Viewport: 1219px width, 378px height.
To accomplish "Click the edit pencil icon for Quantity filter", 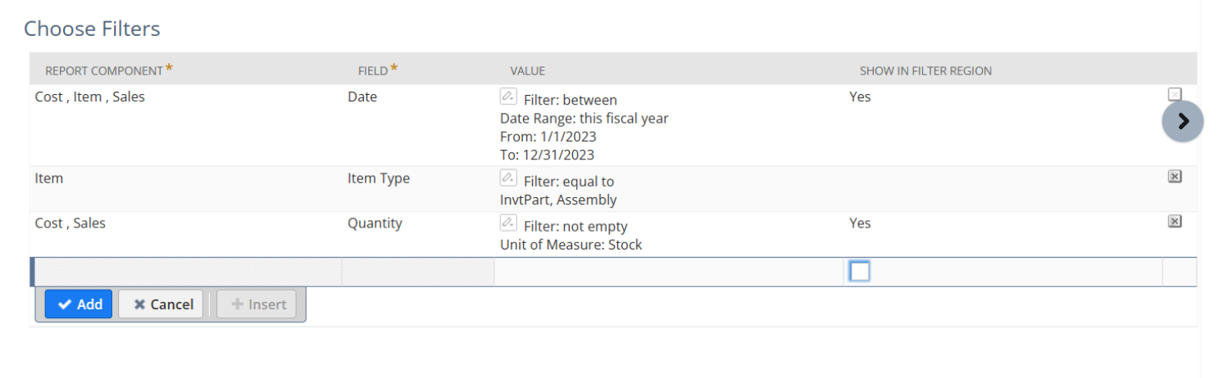I will 508,223.
